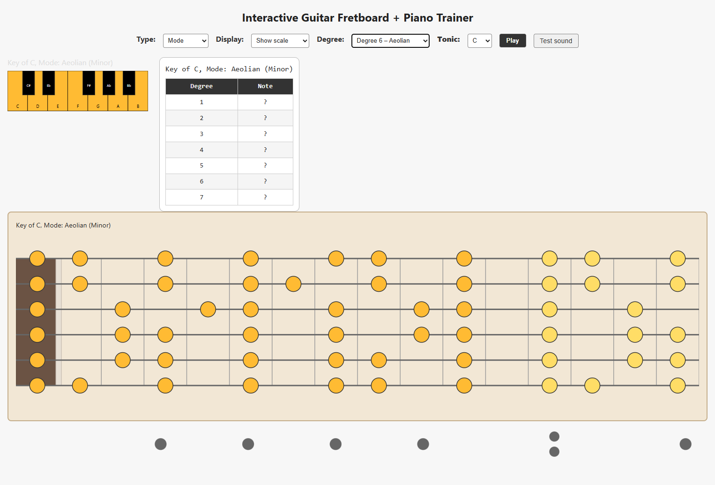The height and width of the screenshot is (485, 715).
Task: Click the Test sound button
Action: tap(556, 41)
